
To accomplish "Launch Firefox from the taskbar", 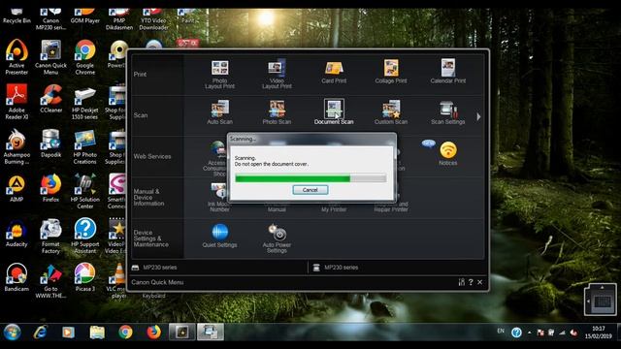I will click(x=153, y=332).
